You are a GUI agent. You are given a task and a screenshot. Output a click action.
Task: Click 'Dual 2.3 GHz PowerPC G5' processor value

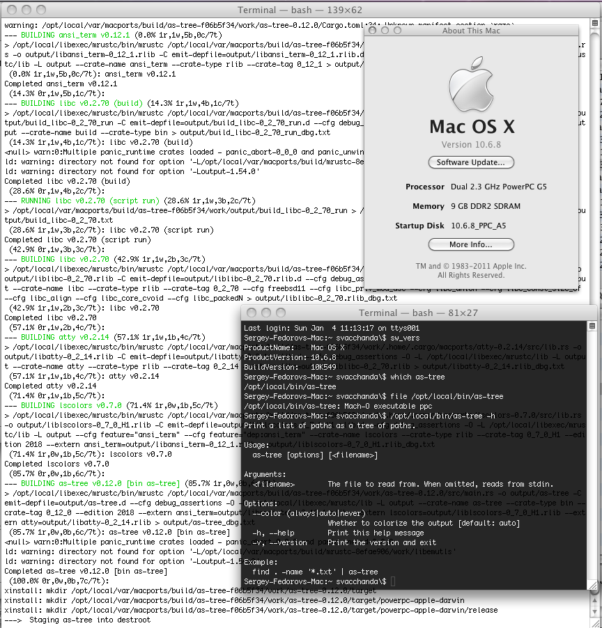coord(499,187)
